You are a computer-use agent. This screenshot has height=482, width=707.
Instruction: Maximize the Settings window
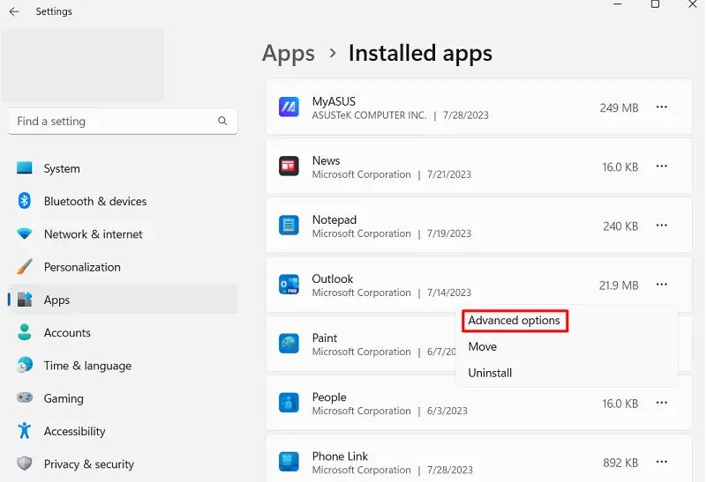(x=655, y=4)
